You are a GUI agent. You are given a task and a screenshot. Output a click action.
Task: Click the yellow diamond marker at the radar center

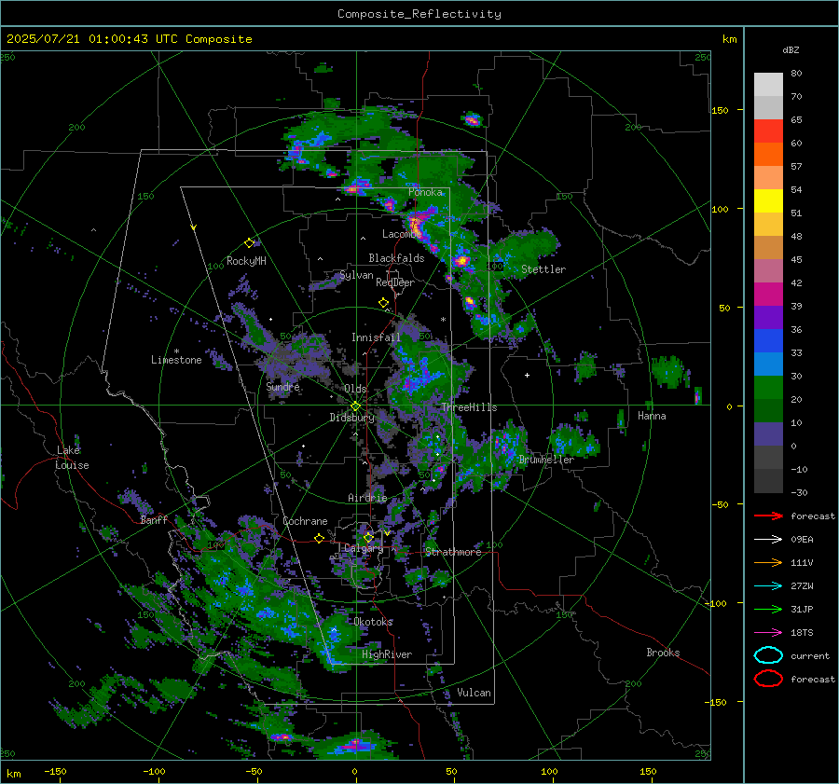pos(355,406)
